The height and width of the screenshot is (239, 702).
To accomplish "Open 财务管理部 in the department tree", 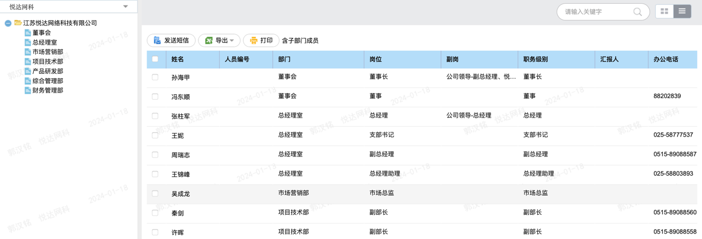I will (48, 90).
